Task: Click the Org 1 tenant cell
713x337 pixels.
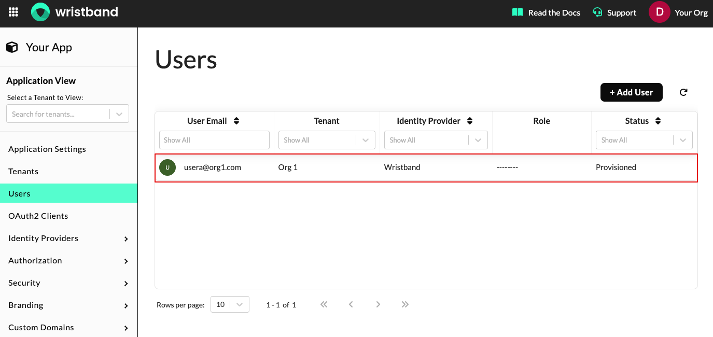Action: coord(288,167)
